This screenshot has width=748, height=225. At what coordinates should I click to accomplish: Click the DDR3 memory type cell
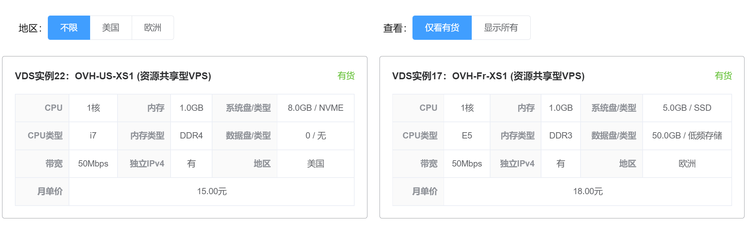[x=561, y=136]
